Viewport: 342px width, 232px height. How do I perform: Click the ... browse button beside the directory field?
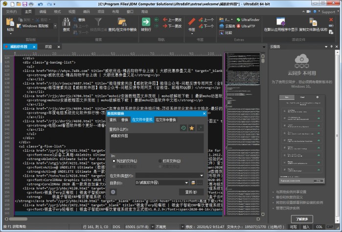[x=200, y=183]
